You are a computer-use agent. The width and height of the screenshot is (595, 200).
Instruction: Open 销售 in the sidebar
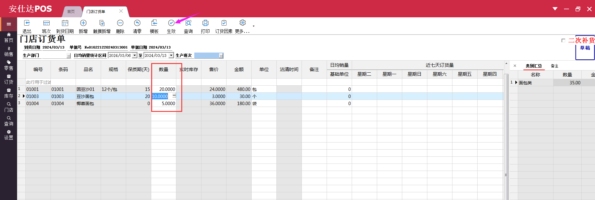[x=9, y=52]
